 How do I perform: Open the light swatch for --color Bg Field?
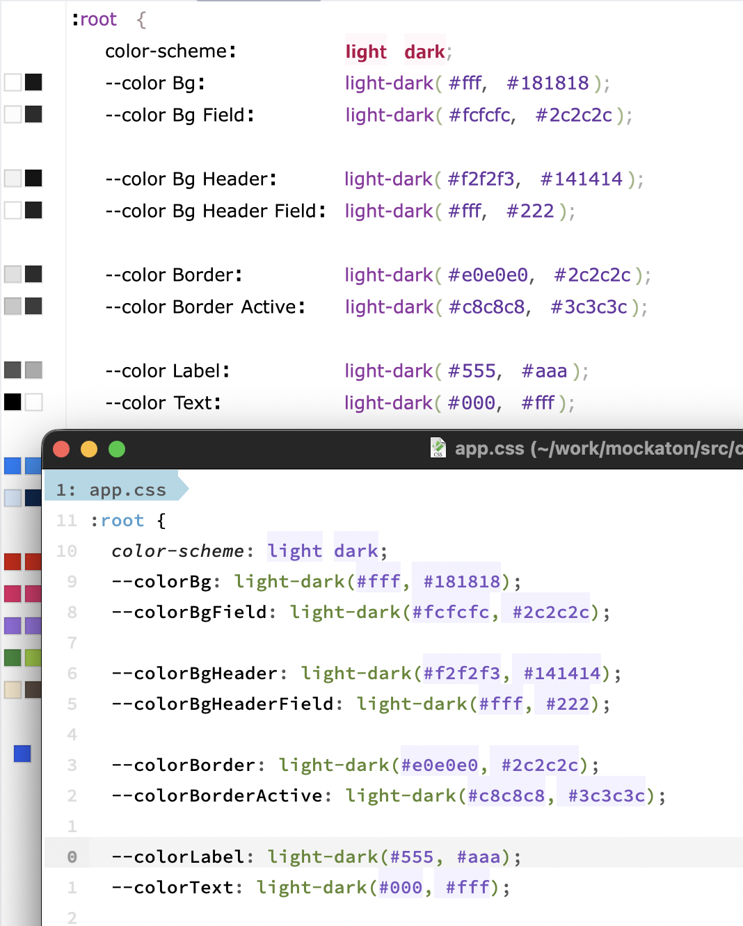(13, 114)
